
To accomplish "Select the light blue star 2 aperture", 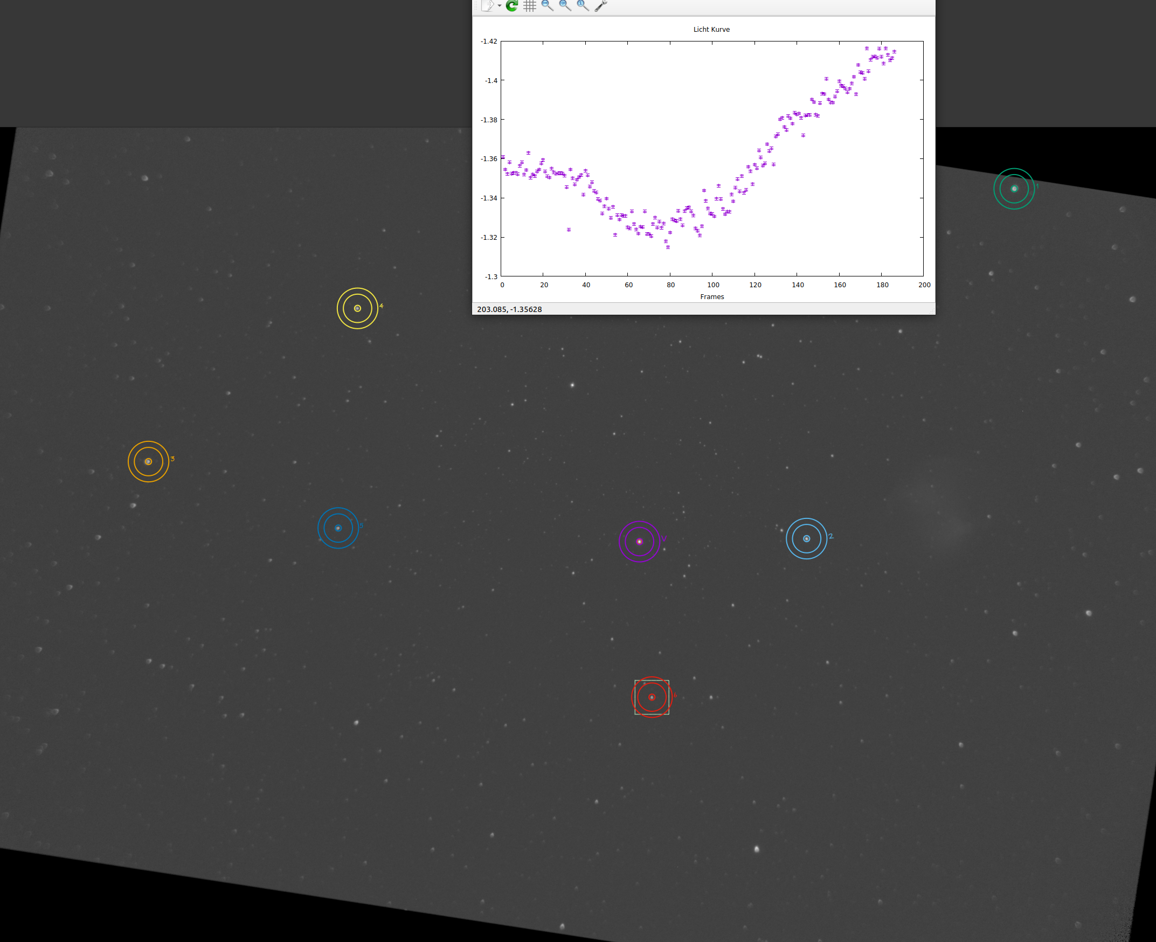I will (x=806, y=539).
